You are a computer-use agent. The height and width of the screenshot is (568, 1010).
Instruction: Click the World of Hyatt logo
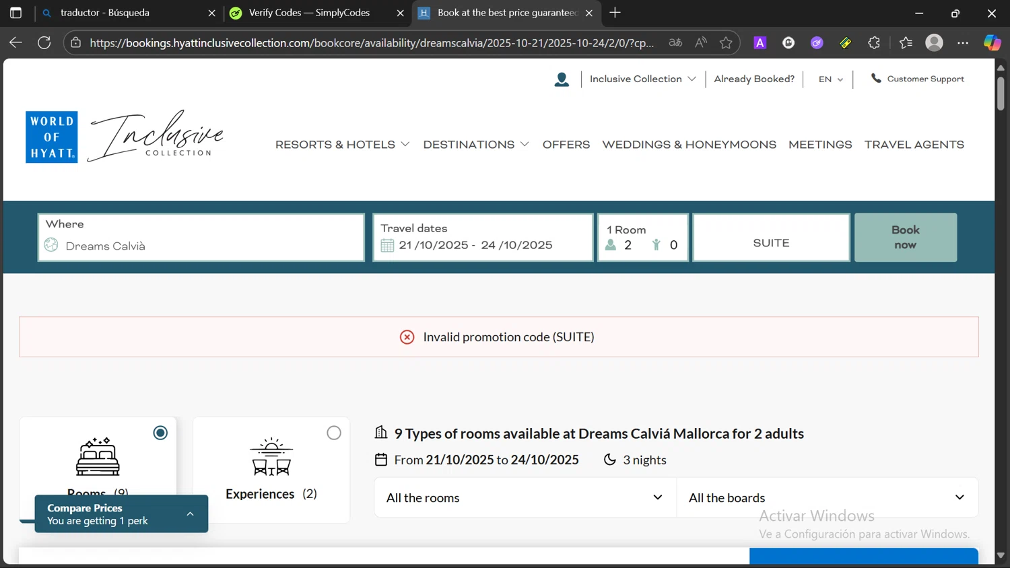click(x=52, y=137)
